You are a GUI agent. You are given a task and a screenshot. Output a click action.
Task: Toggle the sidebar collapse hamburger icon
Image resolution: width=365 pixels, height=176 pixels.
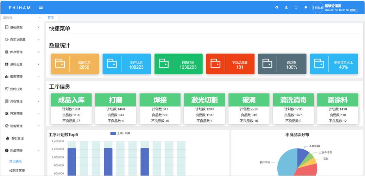[x=41, y=7]
